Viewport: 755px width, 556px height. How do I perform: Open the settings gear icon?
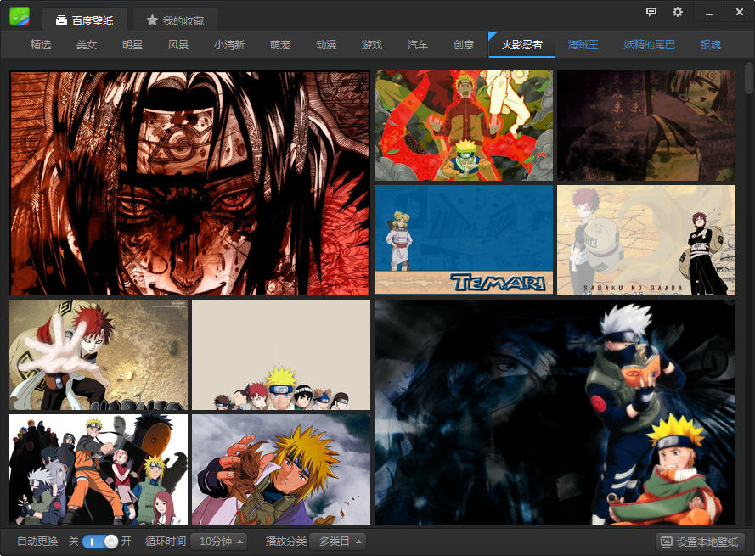677,12
